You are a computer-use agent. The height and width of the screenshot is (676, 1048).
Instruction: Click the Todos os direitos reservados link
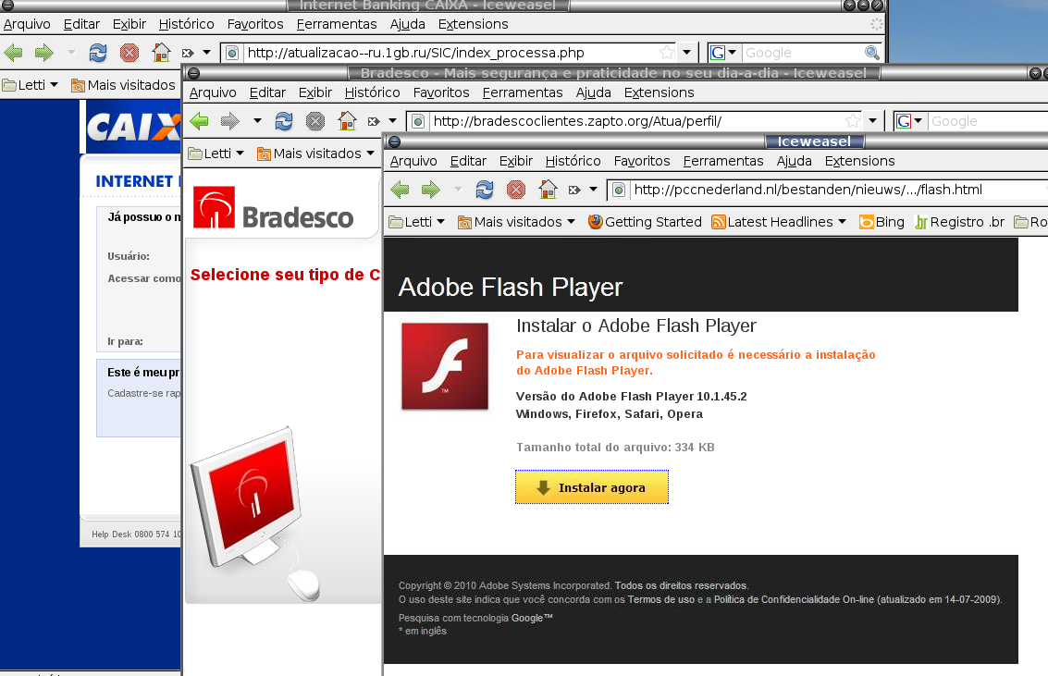coord(681,585)
